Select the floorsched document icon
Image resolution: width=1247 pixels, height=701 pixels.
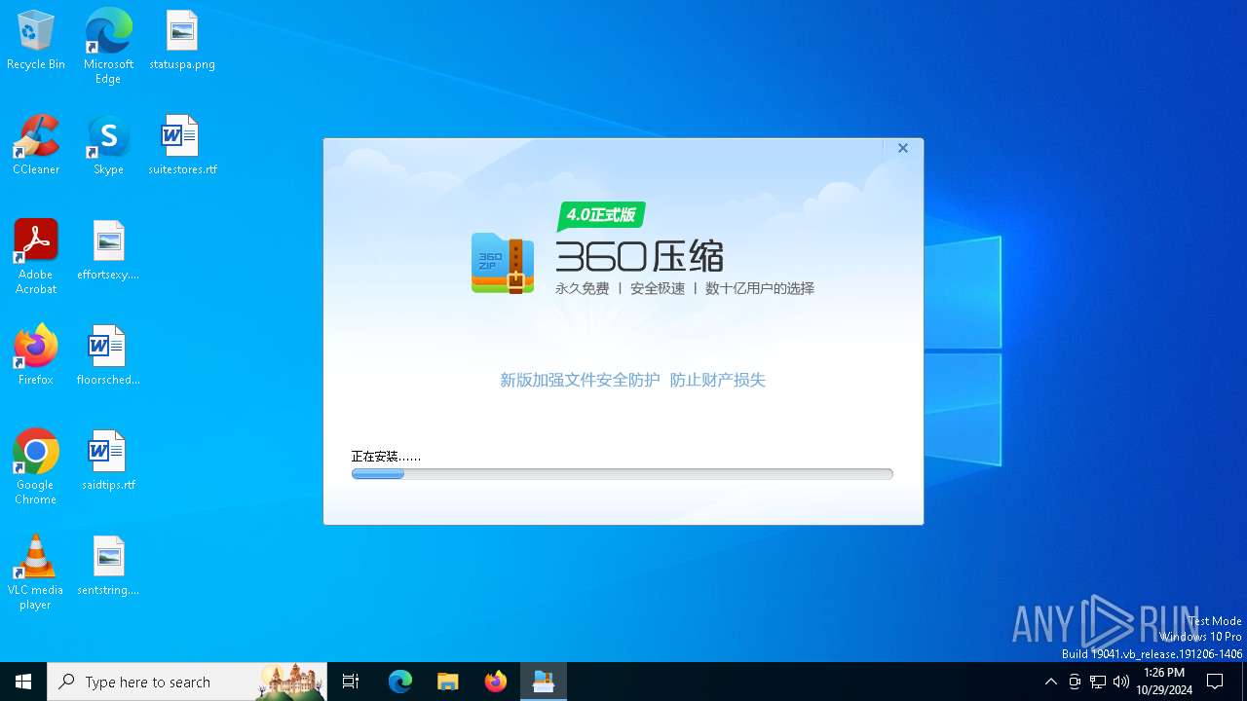(x=108, y=355)
